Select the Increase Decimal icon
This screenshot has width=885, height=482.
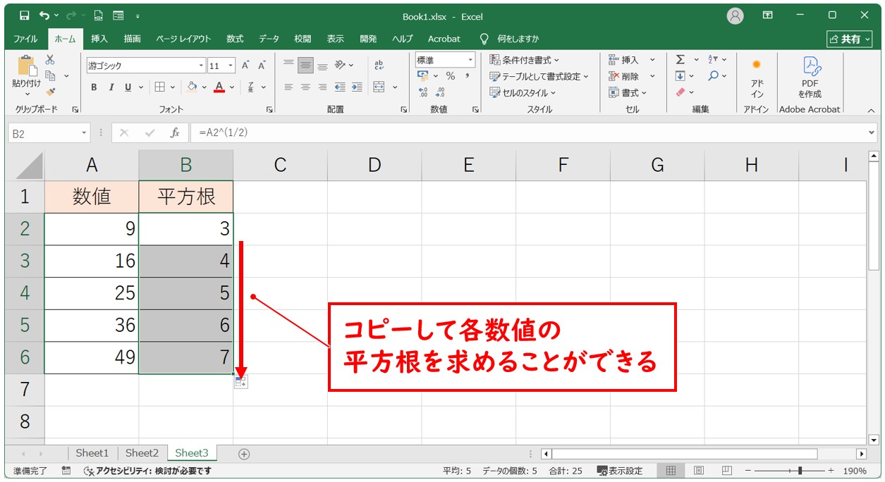(x=424, y=91)
